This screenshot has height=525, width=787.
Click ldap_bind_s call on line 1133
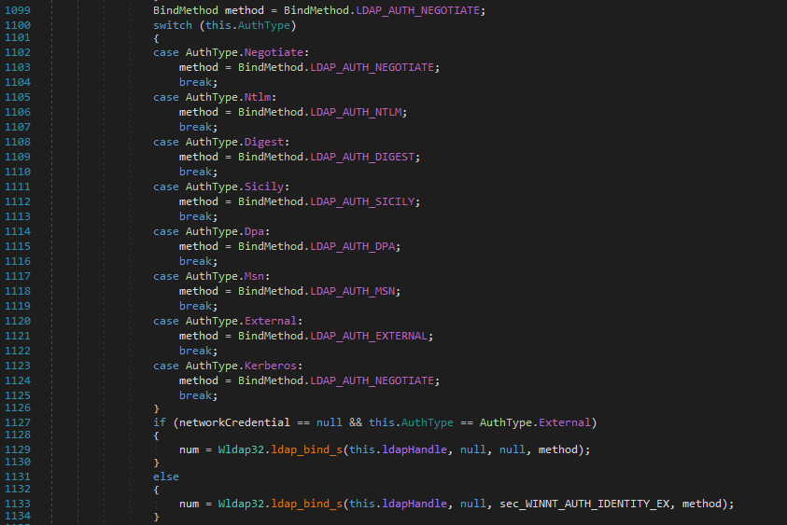click(x=306, y=504)
